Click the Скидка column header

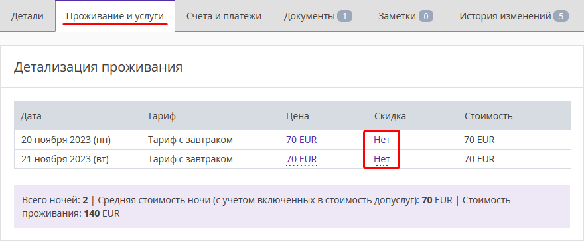[x=390, y=116]
